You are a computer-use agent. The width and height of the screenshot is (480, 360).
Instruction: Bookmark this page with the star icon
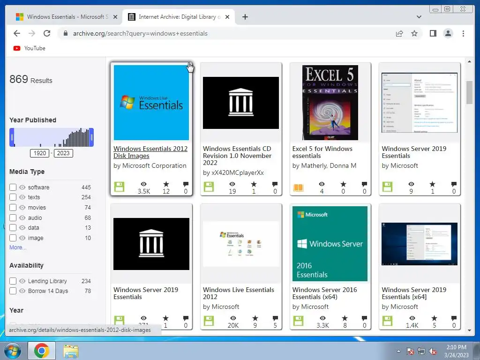pyautogui.click(x=414, y=33)
